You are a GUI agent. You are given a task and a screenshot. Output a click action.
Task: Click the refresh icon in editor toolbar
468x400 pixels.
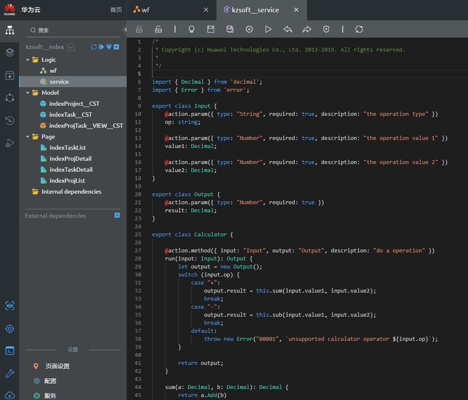click(x=359, y=29)
